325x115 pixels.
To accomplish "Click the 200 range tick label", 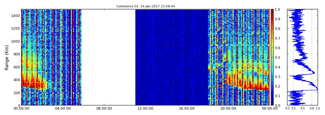I will 17,93.
